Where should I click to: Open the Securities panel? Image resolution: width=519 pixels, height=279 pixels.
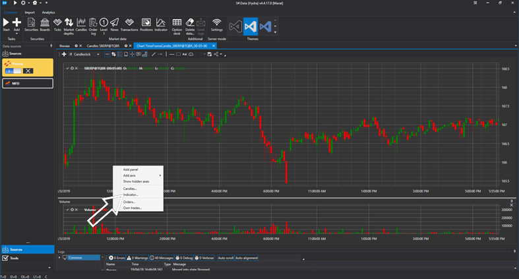pos(31,25)
